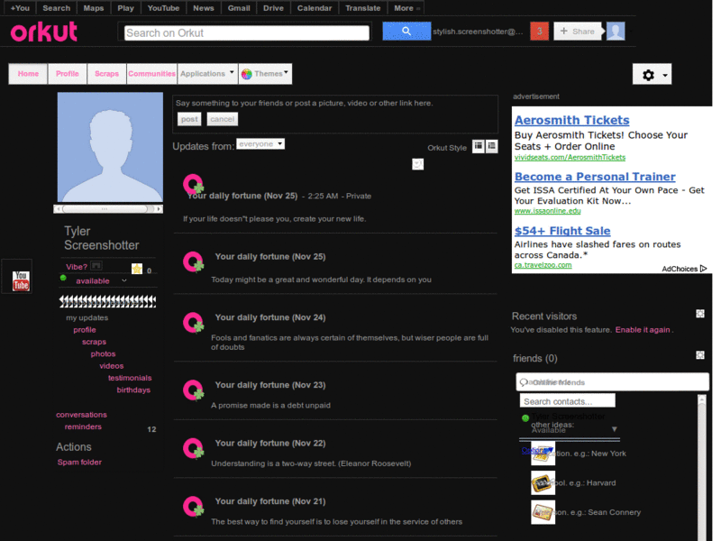The height and width of the screenshot is (541, 721).
Task: Click the Themes color wheel icon
Action: tap(246, 74)
